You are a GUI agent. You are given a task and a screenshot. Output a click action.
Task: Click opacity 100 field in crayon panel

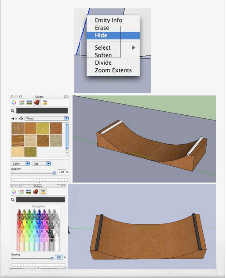pyautogui.click(x=59, y=257)
